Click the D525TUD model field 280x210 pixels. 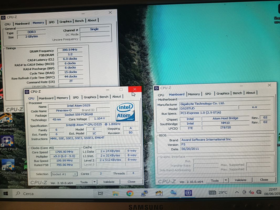(209, 108)
